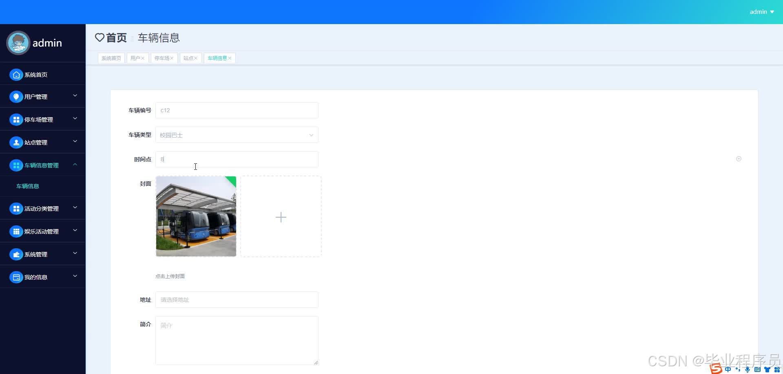783x374 pixels.
Task: Open the IME toolbox grid icon
Action: point(777,370)
